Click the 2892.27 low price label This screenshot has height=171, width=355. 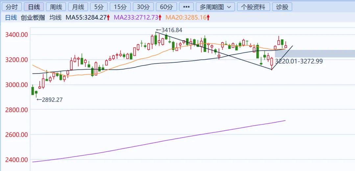(x=49, y=99)
